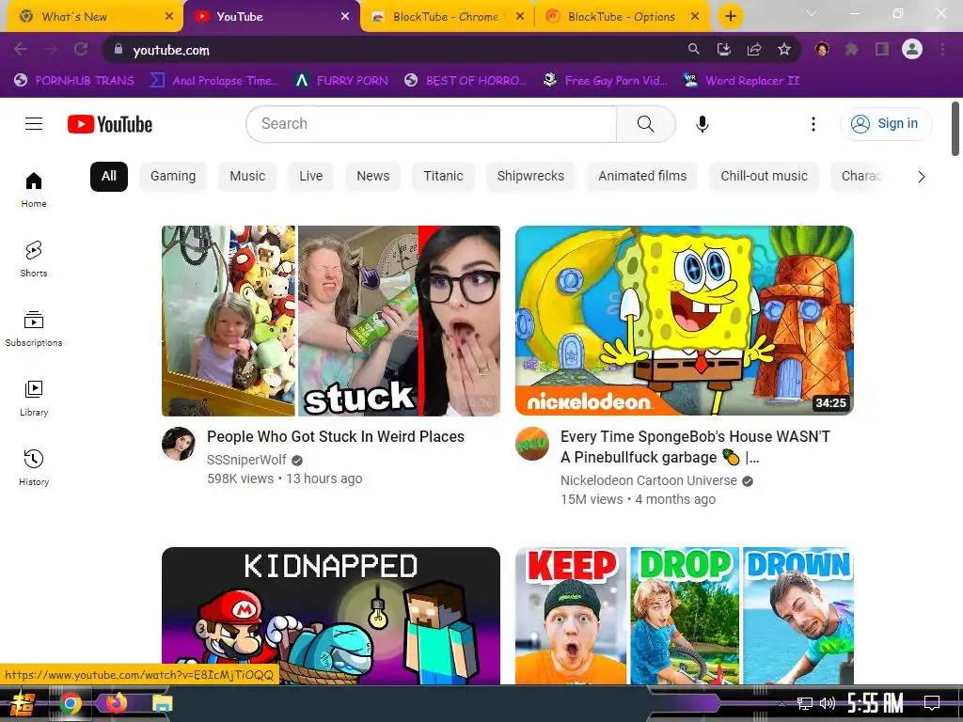Open the Nickelodeon Cartoon Universe channel avatar
Image resolution: width=963 pixels, height=722 pixels.
tap(532, 444)
